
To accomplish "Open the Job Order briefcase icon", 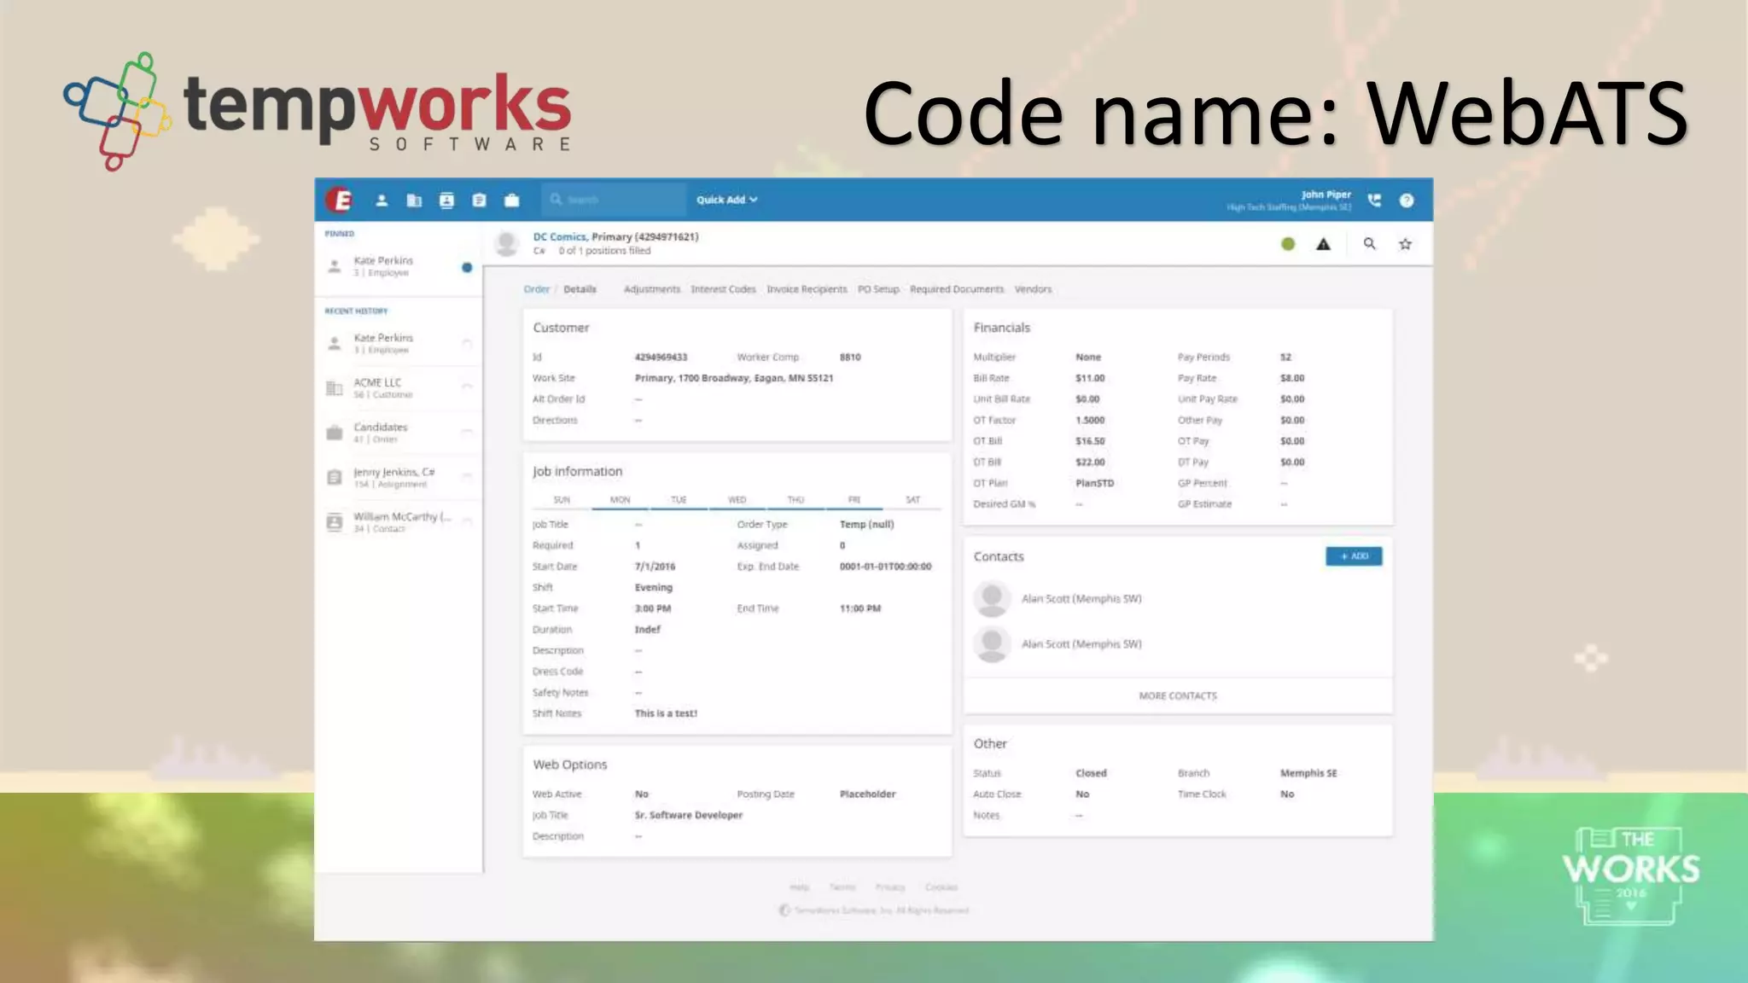I will click(511, 200).
